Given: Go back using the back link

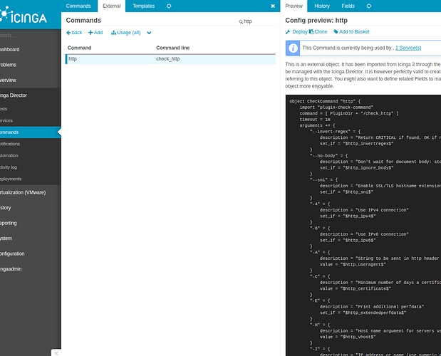Looking at the screenshot, I should [74, 33].
